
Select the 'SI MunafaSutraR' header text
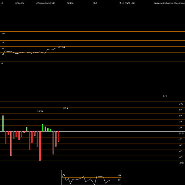click(46, 3)
